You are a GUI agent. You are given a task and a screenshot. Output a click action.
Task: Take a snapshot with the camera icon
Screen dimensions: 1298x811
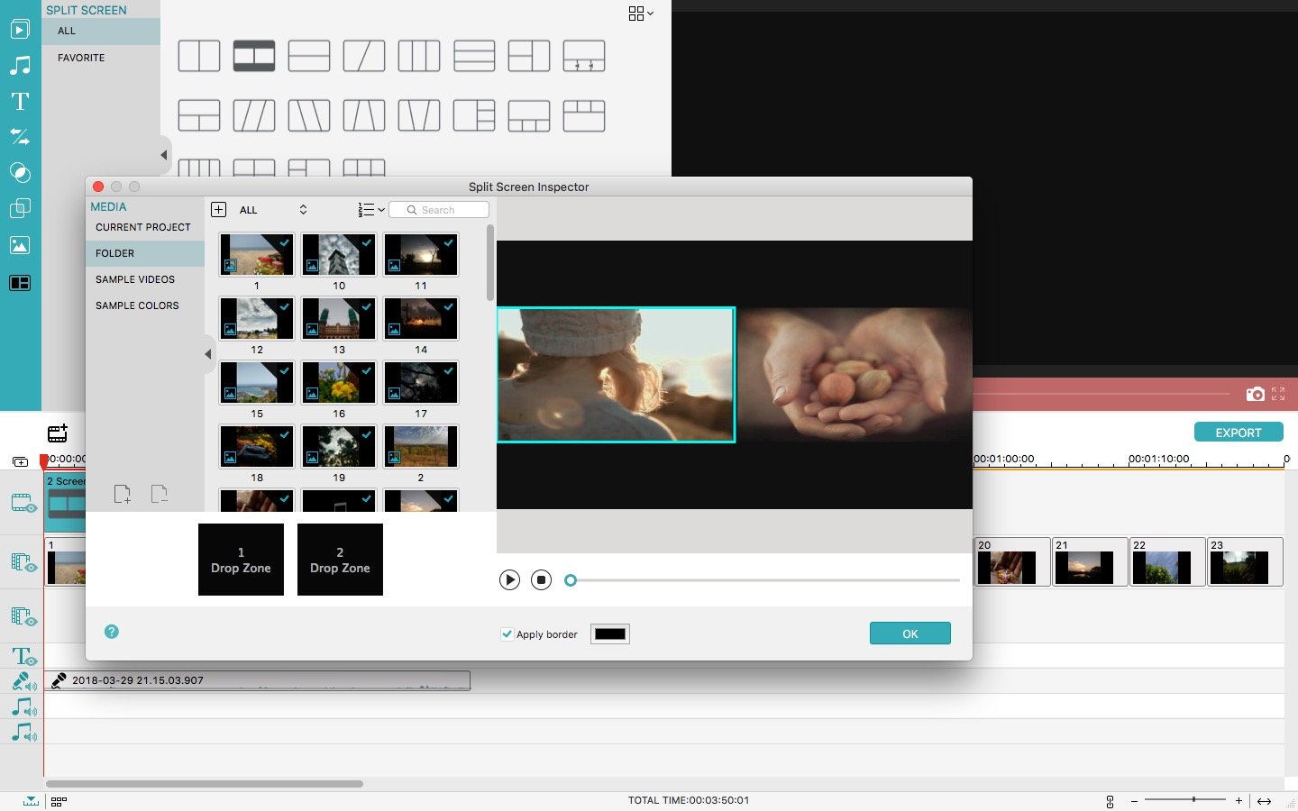coord(1255,394)
